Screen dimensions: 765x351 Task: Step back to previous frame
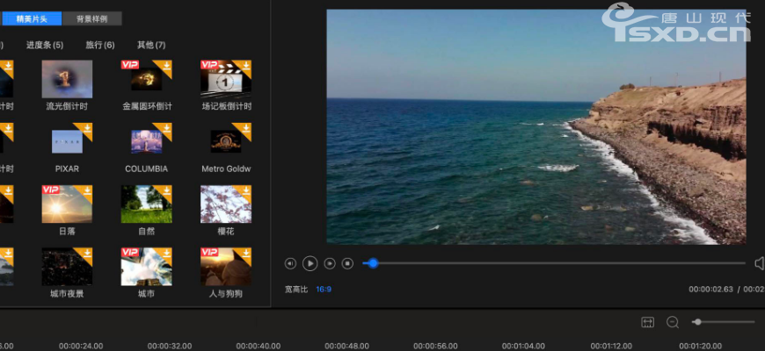tap(290, 263)
